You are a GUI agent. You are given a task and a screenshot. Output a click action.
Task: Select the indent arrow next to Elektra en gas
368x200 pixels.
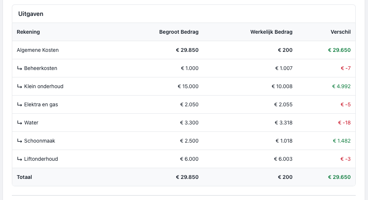(19, 104)
